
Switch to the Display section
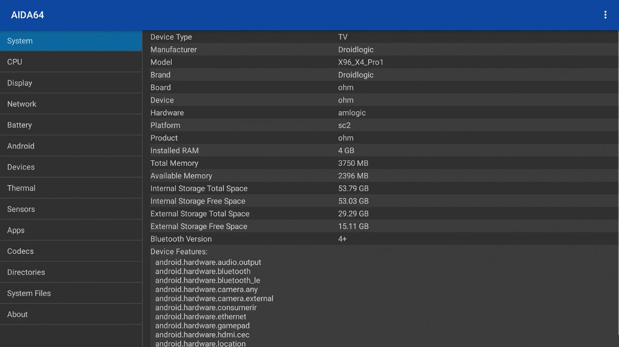tap(71, 83)
